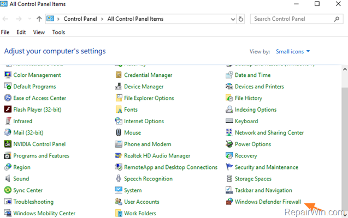Screen dimensions: 348x218
Task: Open Ease of Access Center icon
Action: 8,98
